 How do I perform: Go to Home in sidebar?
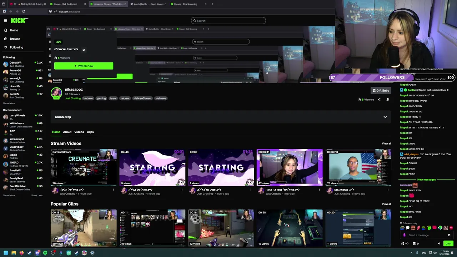pos(14,30)
